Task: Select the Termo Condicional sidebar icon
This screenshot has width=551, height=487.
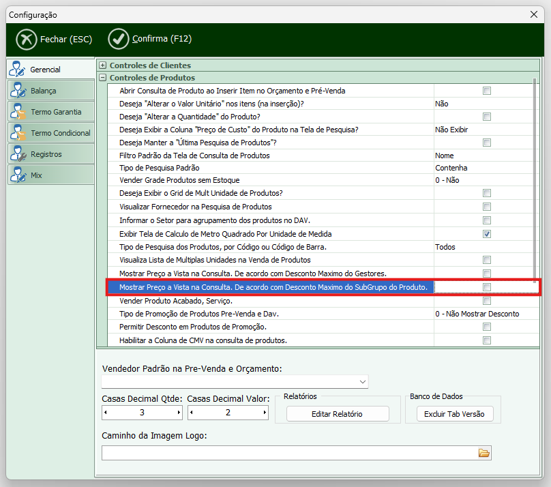Action: [x=18, y=132]
